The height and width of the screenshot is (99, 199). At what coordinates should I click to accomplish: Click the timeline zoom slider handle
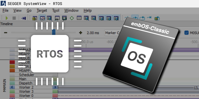click(54, 32)
